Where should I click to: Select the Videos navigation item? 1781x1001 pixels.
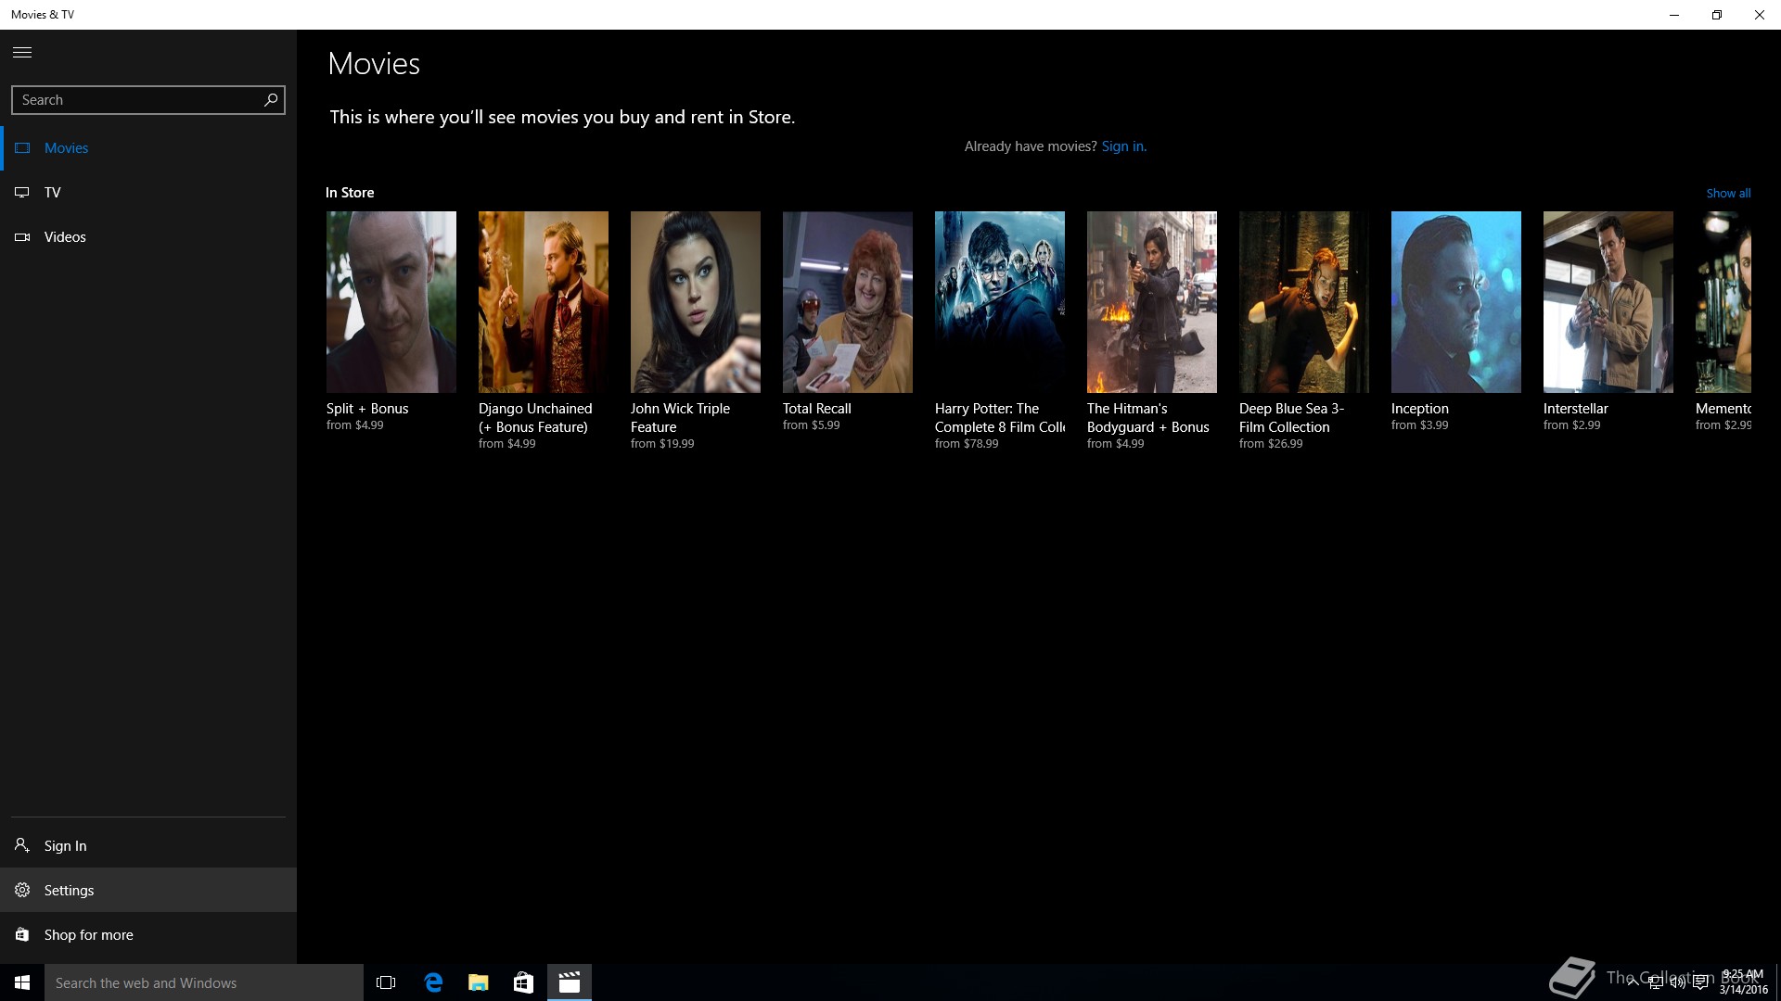pos(148,237)
